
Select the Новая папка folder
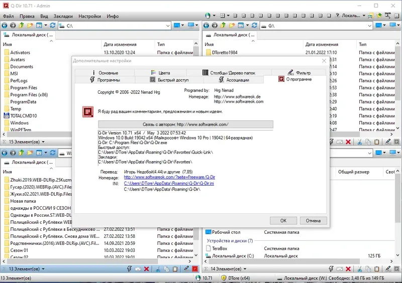pyautogui.click(x=23, y=201)
